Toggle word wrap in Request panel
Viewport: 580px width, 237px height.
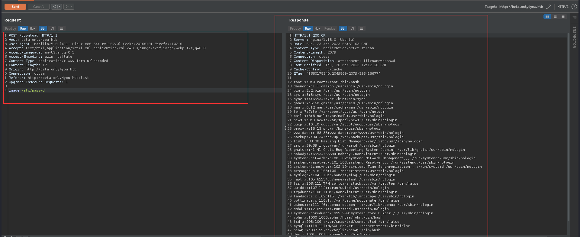pos(43,28)
